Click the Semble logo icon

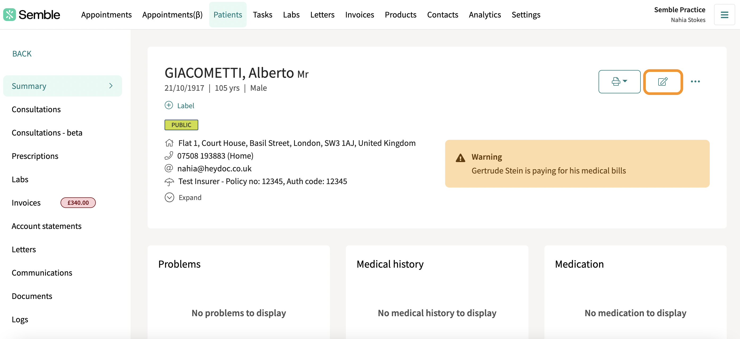[x=9, y=15]
